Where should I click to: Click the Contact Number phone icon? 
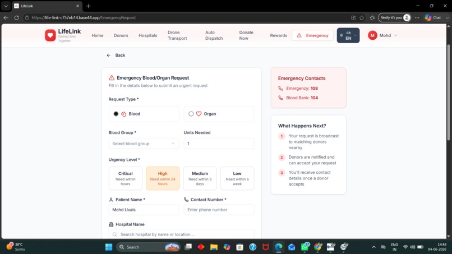(x=186, y=200)
